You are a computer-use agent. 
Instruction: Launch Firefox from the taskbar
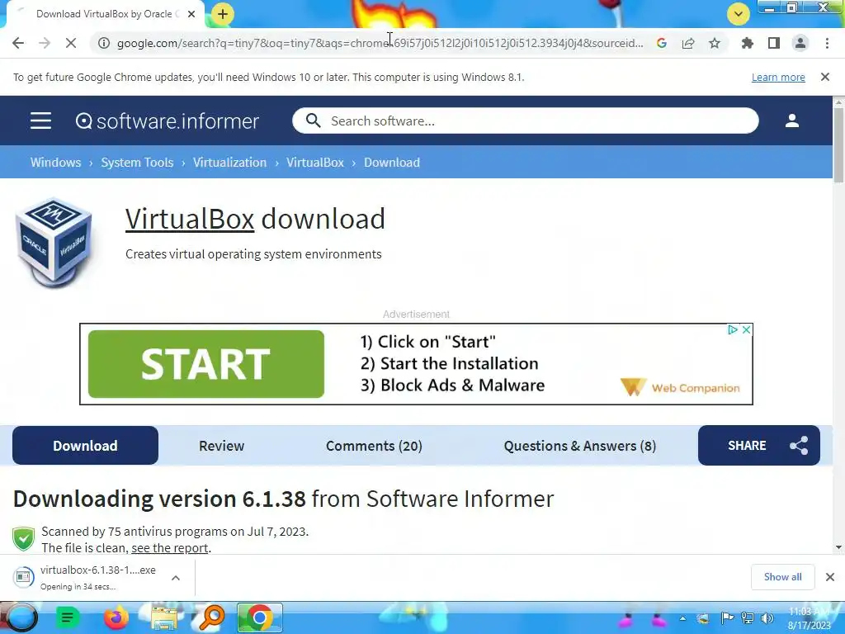116,617
